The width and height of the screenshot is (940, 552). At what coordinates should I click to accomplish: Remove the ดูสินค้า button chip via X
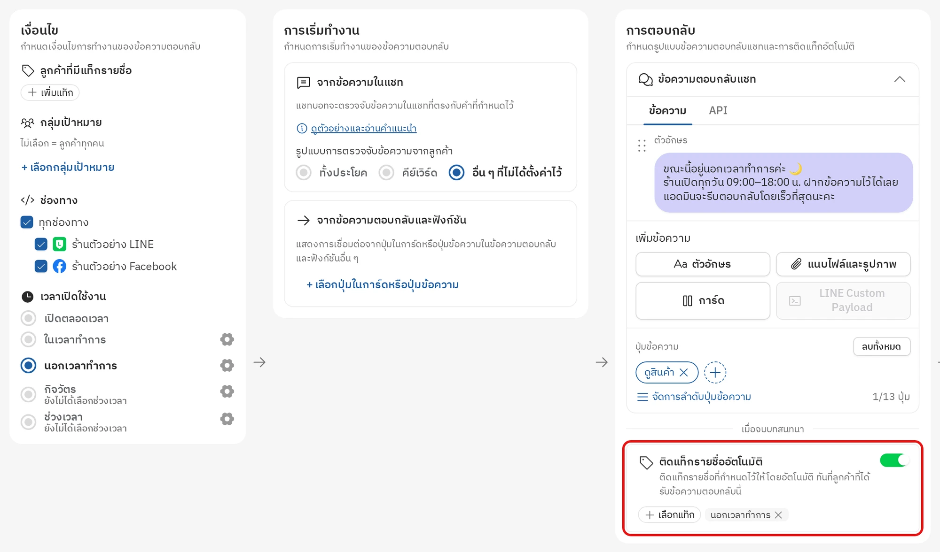684,372
